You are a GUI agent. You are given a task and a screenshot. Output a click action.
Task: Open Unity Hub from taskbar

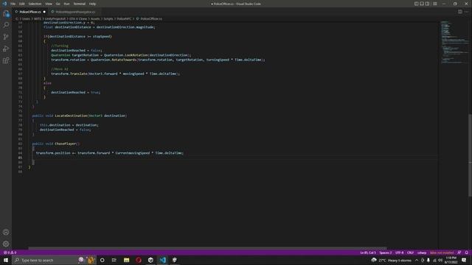click(x=150, y=260)
